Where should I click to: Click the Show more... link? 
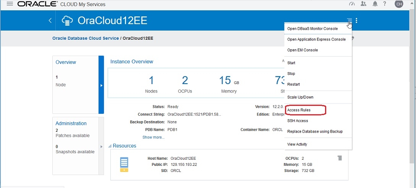153,137
